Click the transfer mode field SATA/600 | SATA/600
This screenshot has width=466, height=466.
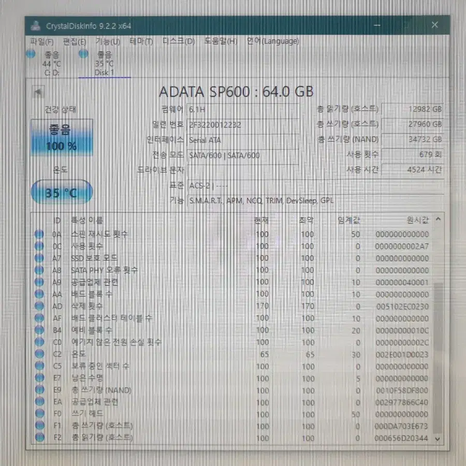pos(243,155)
